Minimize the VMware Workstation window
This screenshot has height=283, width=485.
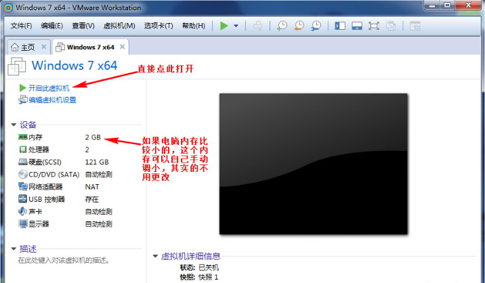[x=432, y=5]
